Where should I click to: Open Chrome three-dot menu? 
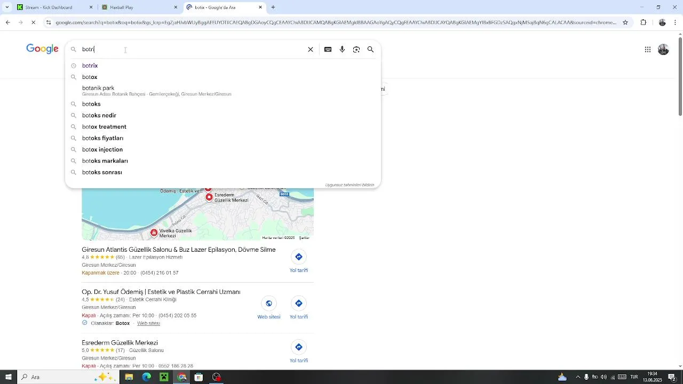pyautogui.click(x=676, y=22)
